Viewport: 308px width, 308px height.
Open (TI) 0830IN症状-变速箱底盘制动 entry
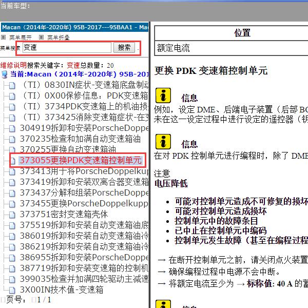click(x=85, y=85)
